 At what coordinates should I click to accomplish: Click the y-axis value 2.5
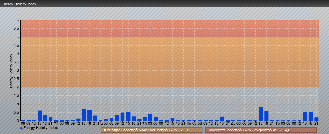pos(16,79)
